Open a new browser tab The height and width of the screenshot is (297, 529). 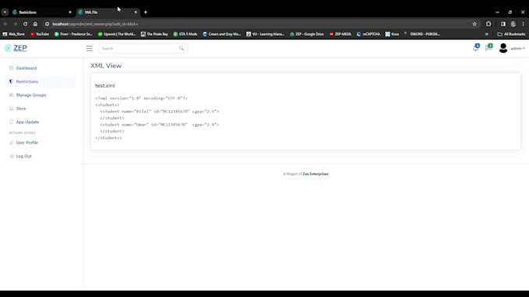[145, 12]
